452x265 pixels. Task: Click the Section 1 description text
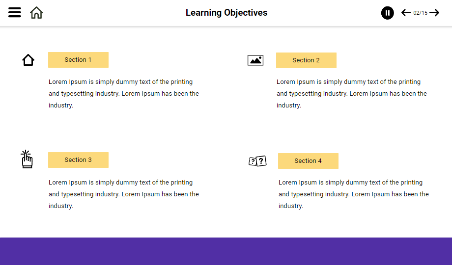pyautogui.click(x=124, y=93)
